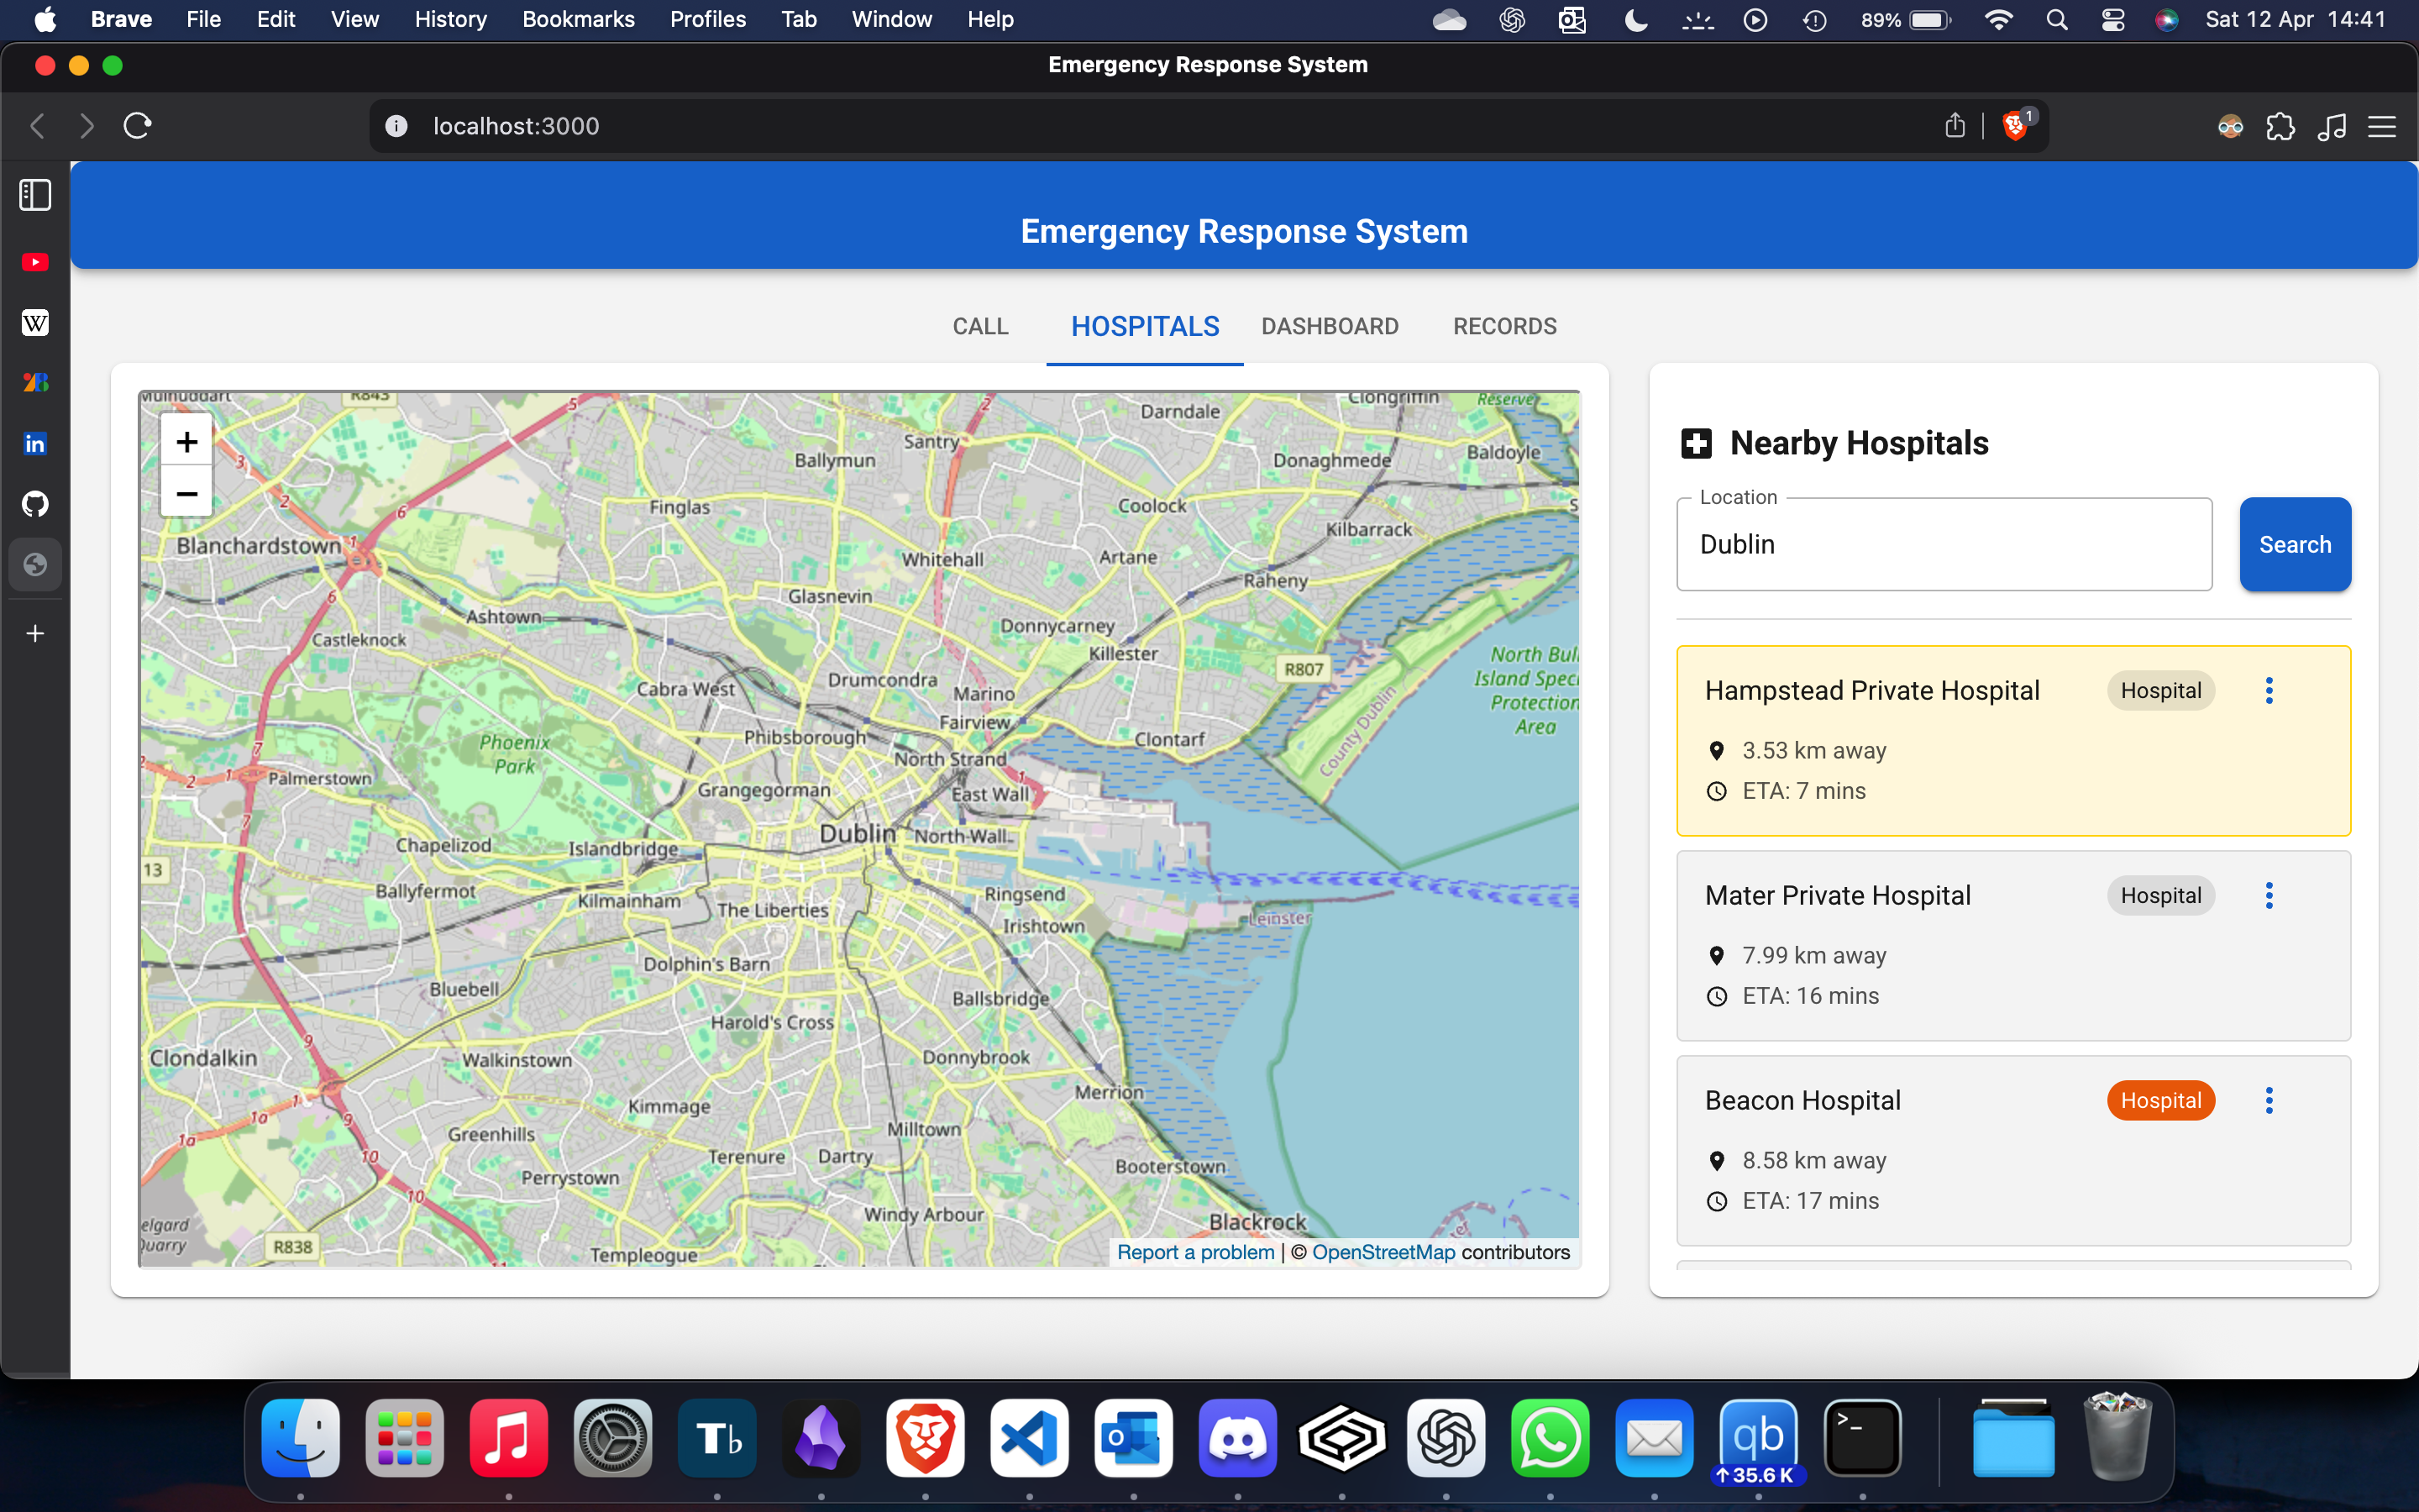Screen dimensions: 2419x1512
Task: Click the share page icon
Action: (1955, 126)
